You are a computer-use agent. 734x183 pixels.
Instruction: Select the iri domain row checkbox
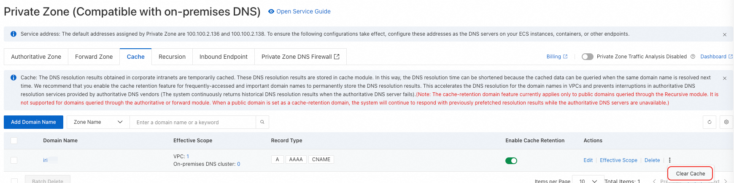click(x=14, y=160)
